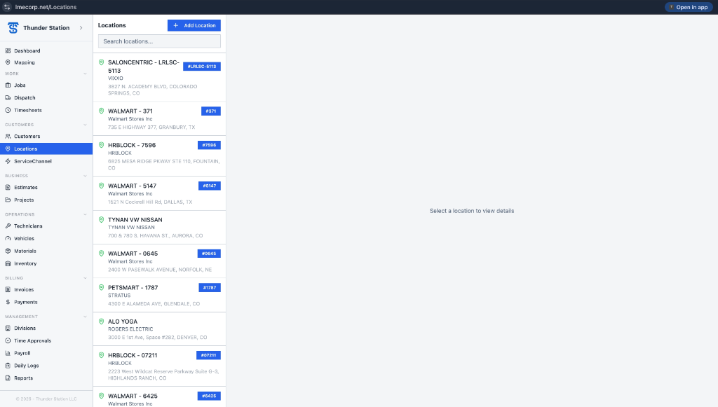The image size is (718, 407).
Task: Click the Daily Logs clipboard icon
Action: click(8, 366)
